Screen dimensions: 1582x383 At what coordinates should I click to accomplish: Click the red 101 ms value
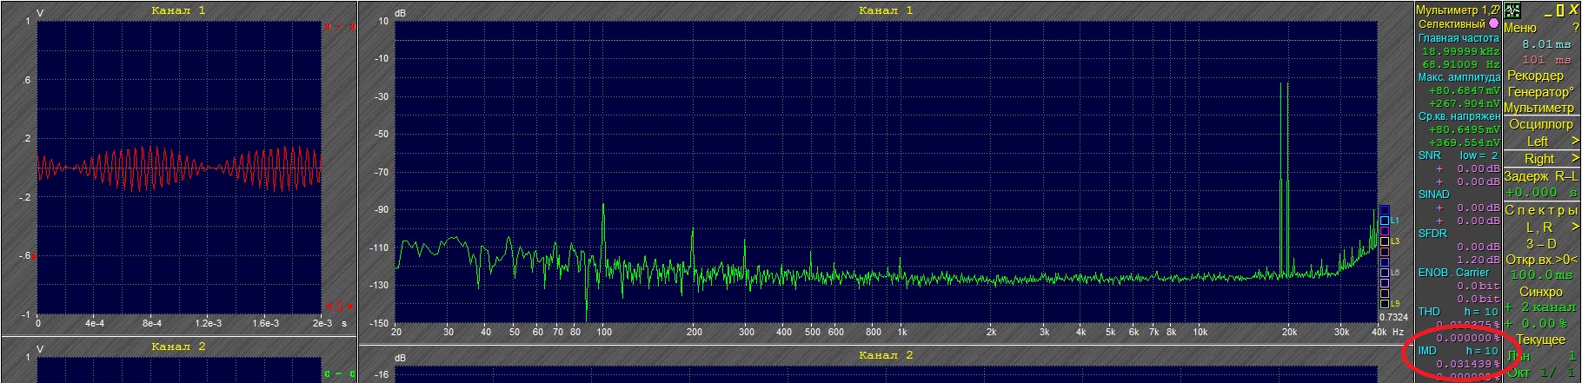pyautogui.click(x=1547, y=60)
